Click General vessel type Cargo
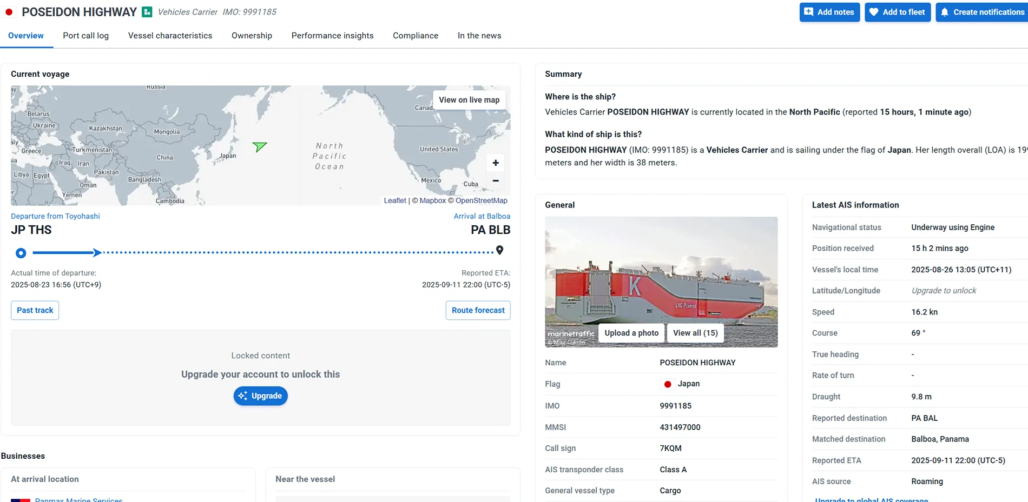Viewport: 1028px width, 502px height. click(x=670, y=491)
